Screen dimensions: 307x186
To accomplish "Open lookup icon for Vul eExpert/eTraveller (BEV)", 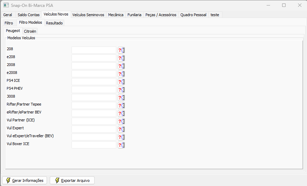I will [122, 137].
